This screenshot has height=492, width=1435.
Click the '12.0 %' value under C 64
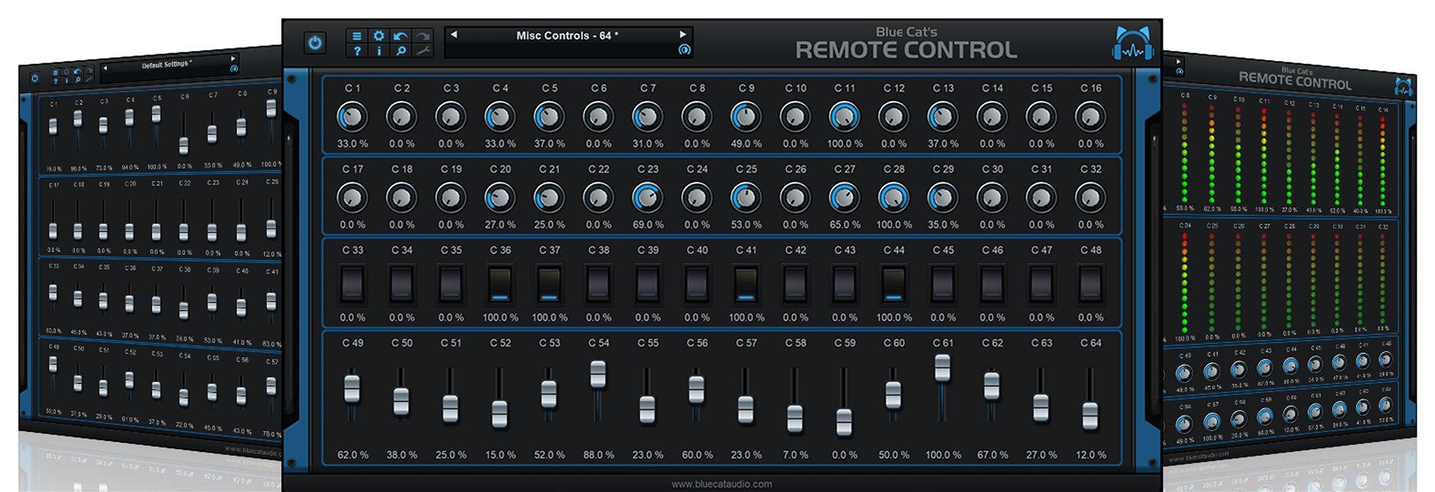pos(1091,455)
